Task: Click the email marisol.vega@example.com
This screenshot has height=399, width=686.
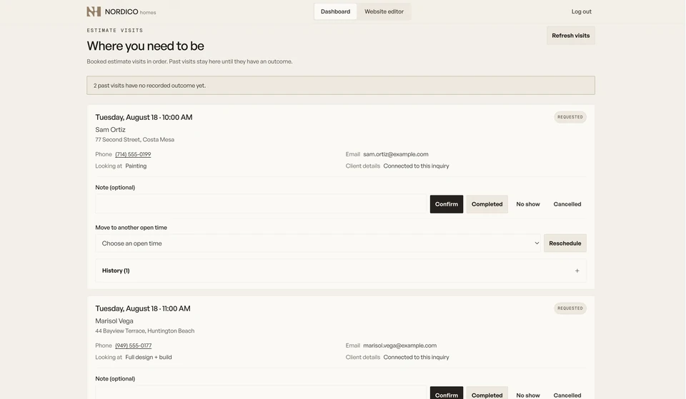Action: (400, 345)
